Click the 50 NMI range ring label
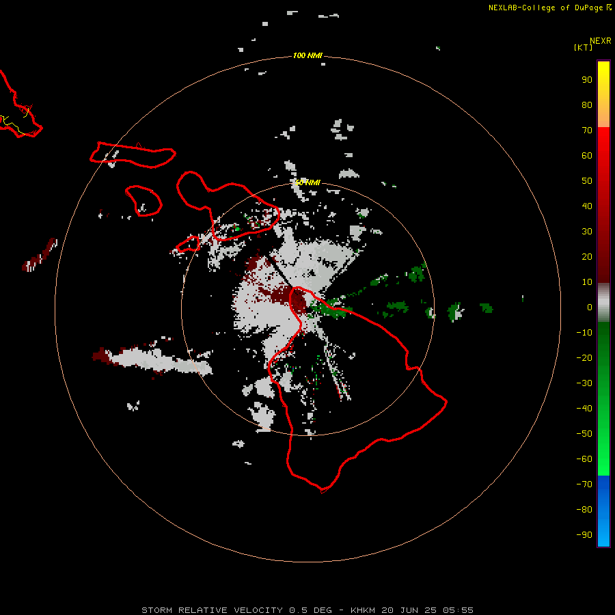This screenshot has height=615, width=615. pos(307,182)
